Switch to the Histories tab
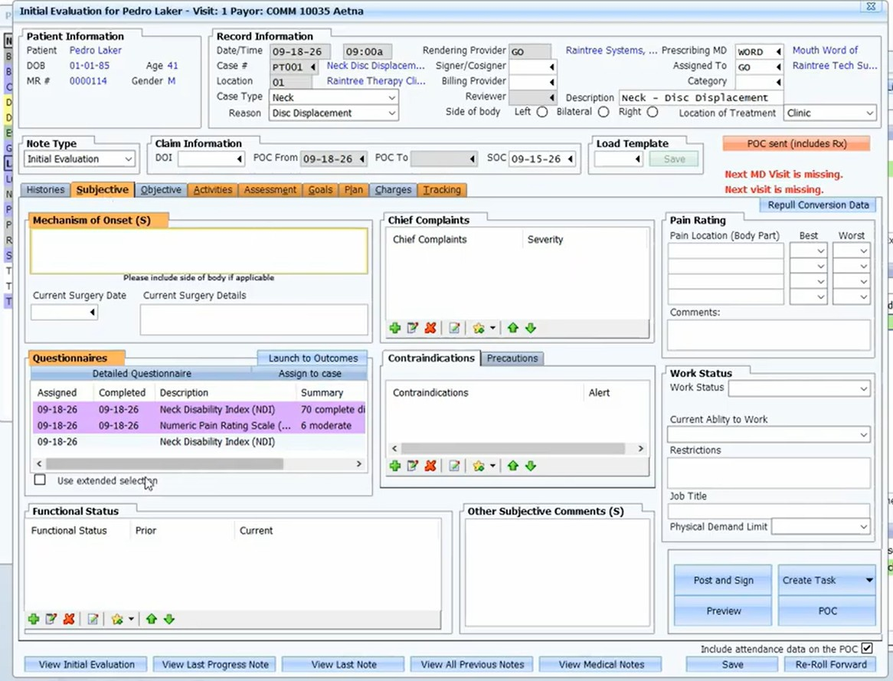 pos(45,190)
